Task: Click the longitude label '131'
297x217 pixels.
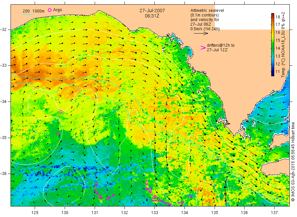Action: click(x=95, y=213)
